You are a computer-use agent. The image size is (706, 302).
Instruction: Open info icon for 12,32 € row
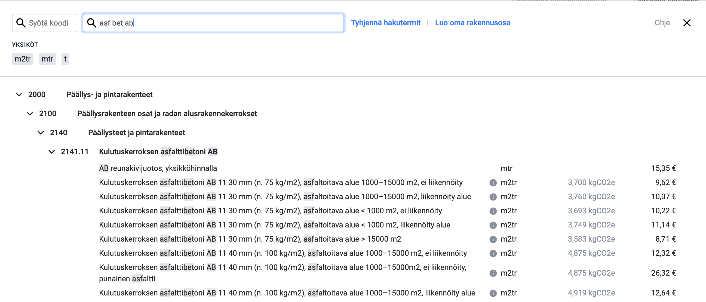click(493, 254)
